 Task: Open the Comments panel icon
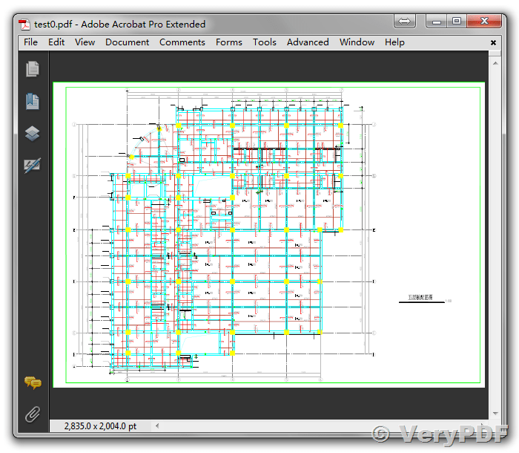tap(33, 382)
